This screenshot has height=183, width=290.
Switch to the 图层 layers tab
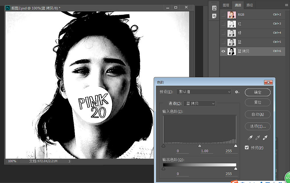click(x=226, y=5)
